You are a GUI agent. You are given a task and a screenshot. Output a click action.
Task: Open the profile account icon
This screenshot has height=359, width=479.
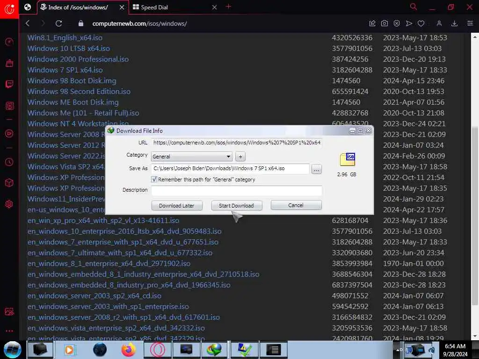click(x=439, y=23)
